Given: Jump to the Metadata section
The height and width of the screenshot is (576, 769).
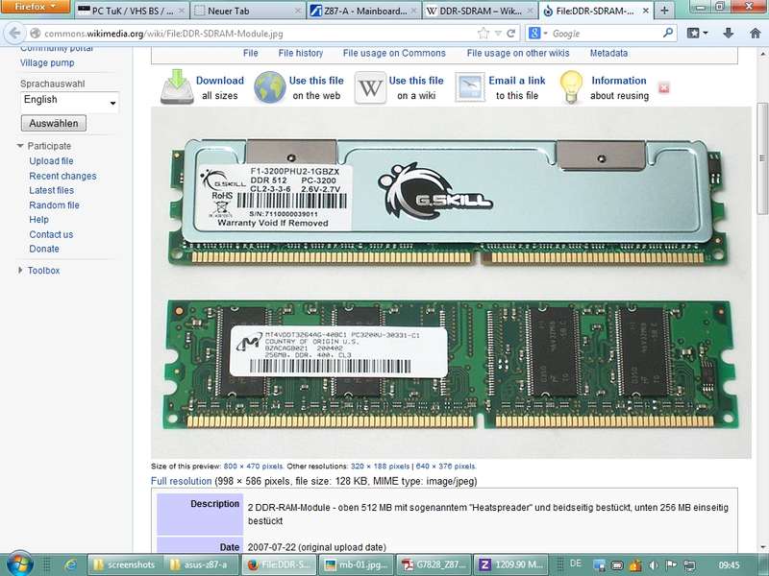Looking at the screenshot, I should (x=608, y=53).
